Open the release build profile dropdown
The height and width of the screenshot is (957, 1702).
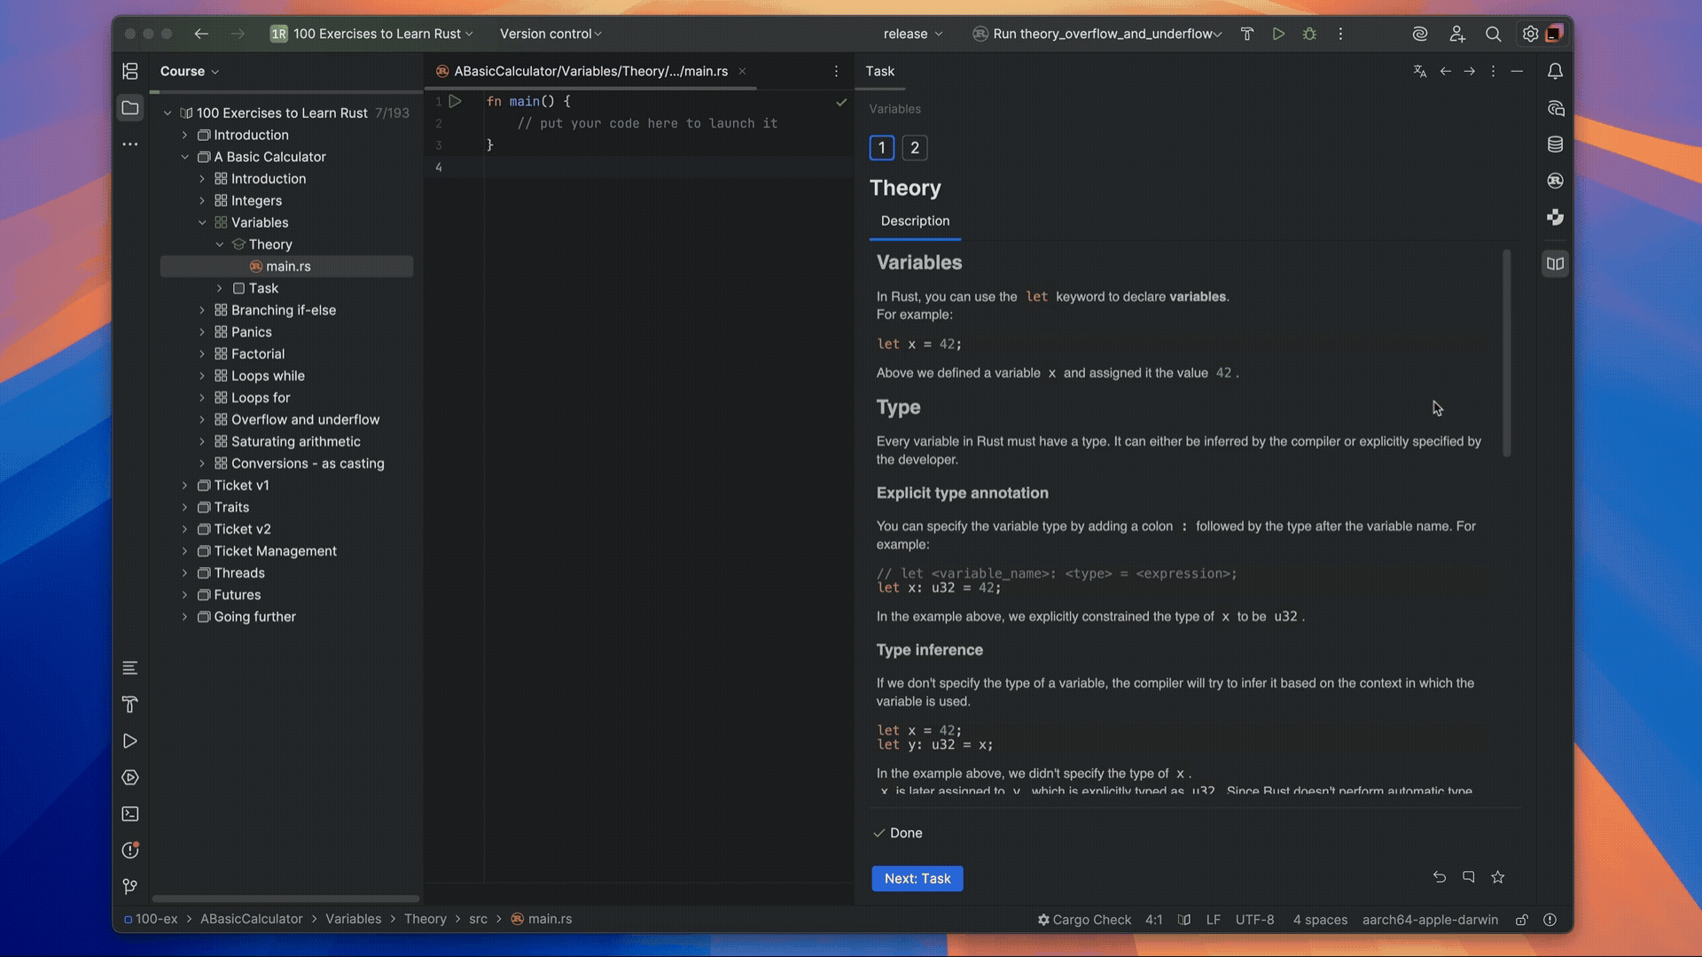pyautogui.click(x=913, y=34)
